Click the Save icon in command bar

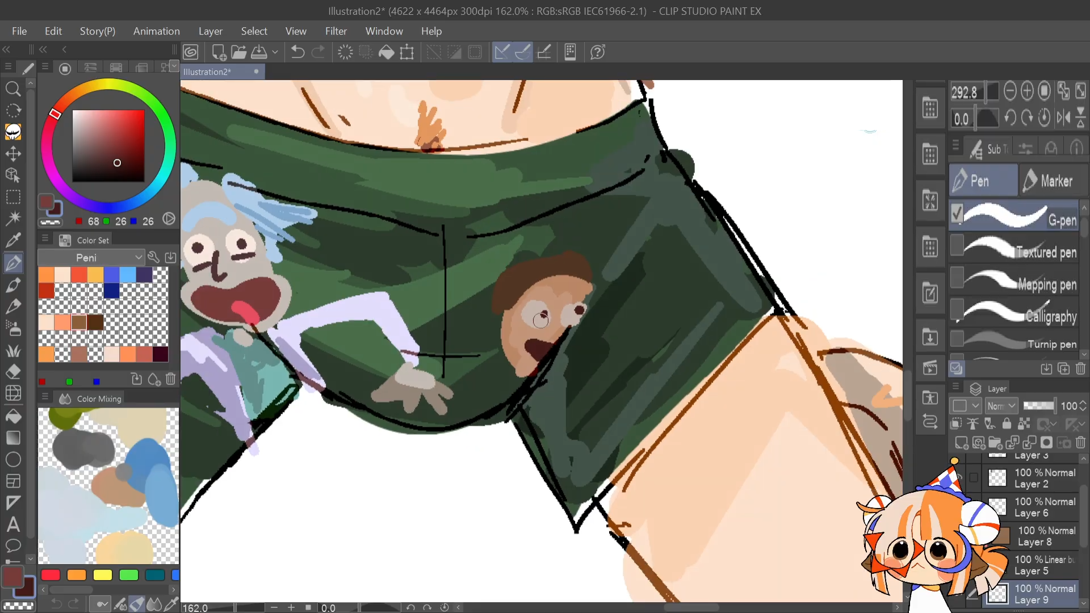(259, 52)
